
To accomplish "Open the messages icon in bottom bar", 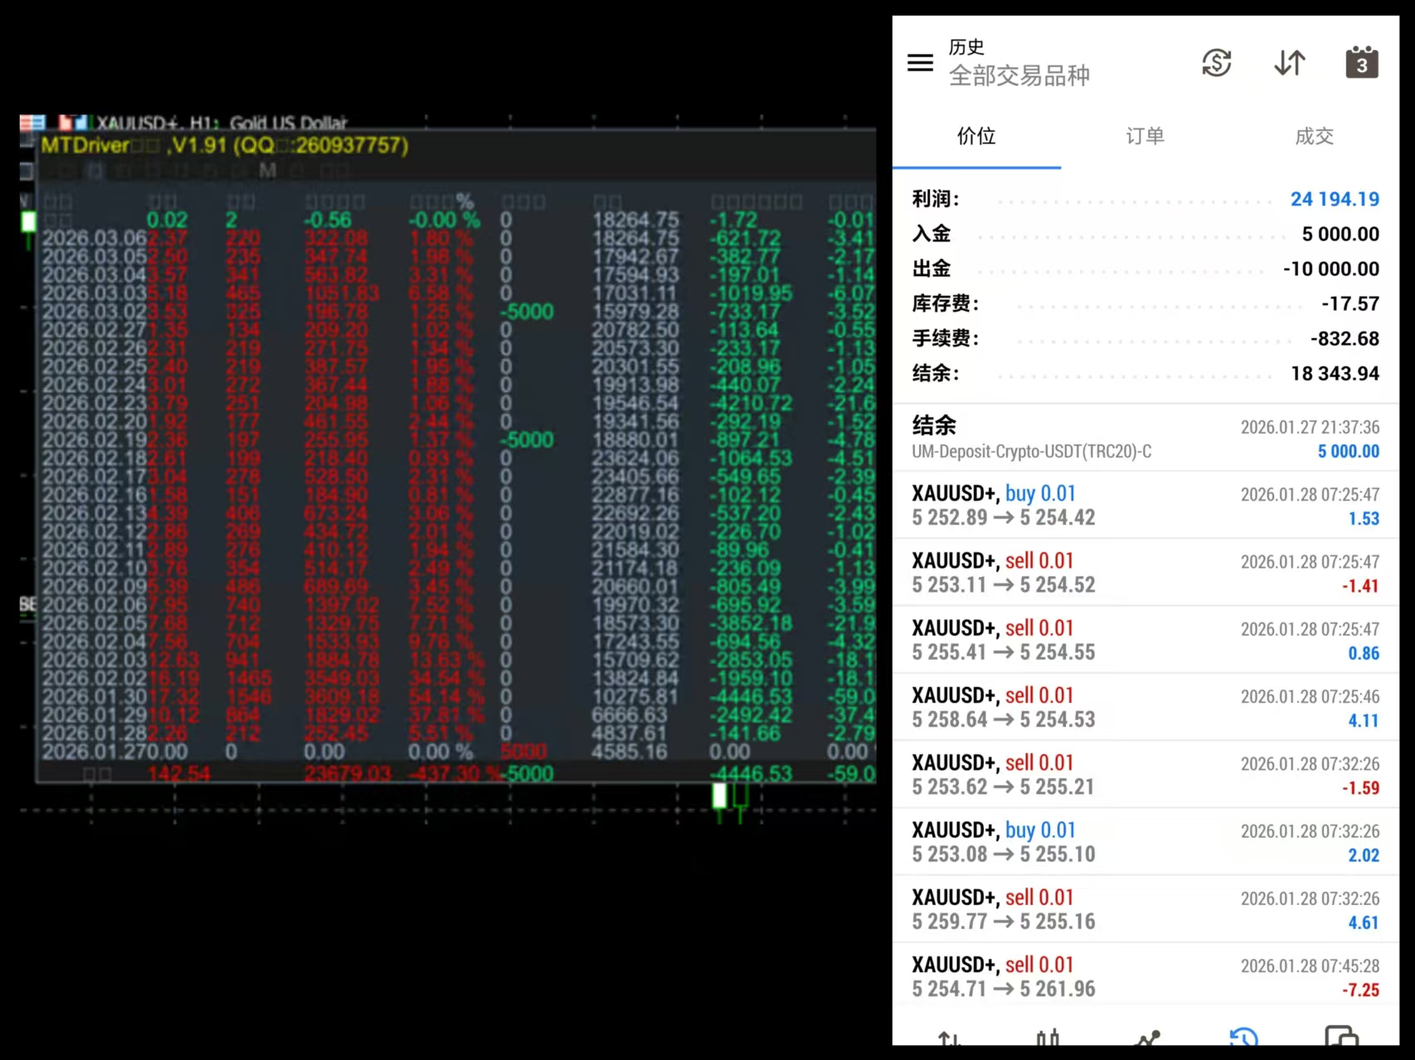I will tap(1341, 1038).
